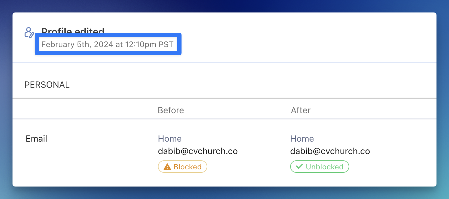
Task: Click the Home label under Before
Action: pos(170,138)
